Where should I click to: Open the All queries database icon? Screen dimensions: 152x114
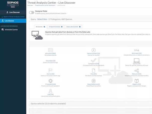[x=51, y=50]
